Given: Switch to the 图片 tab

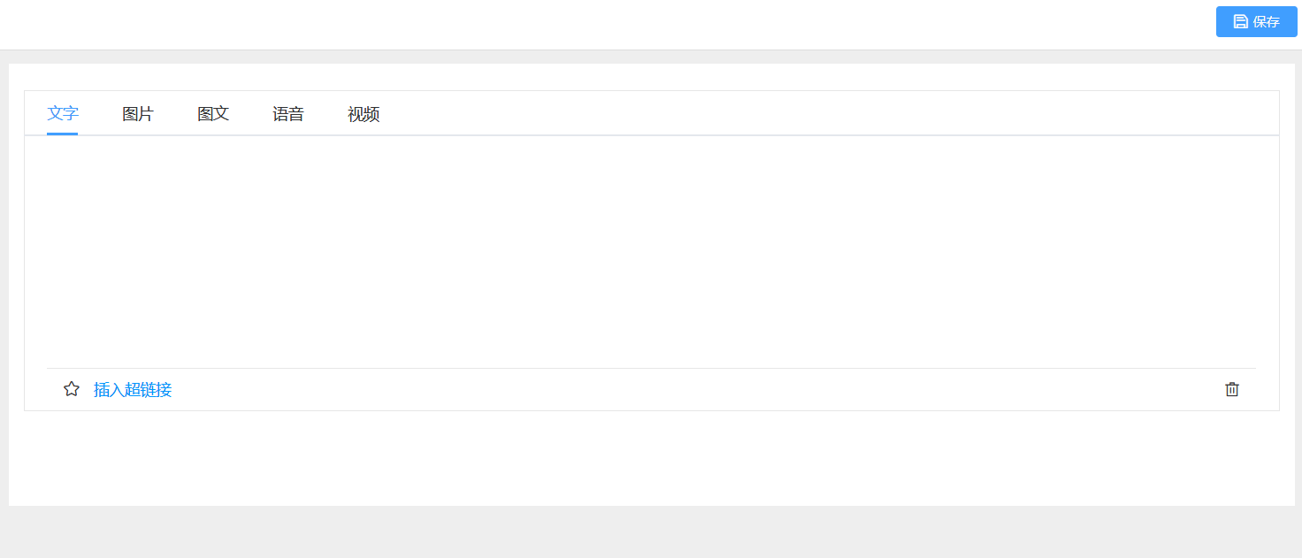Looking at the screenshot, I should 138,114.
